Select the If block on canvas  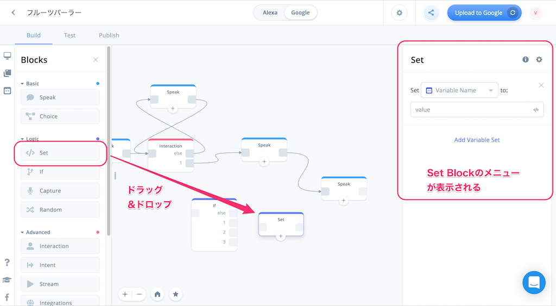(214, 225)
